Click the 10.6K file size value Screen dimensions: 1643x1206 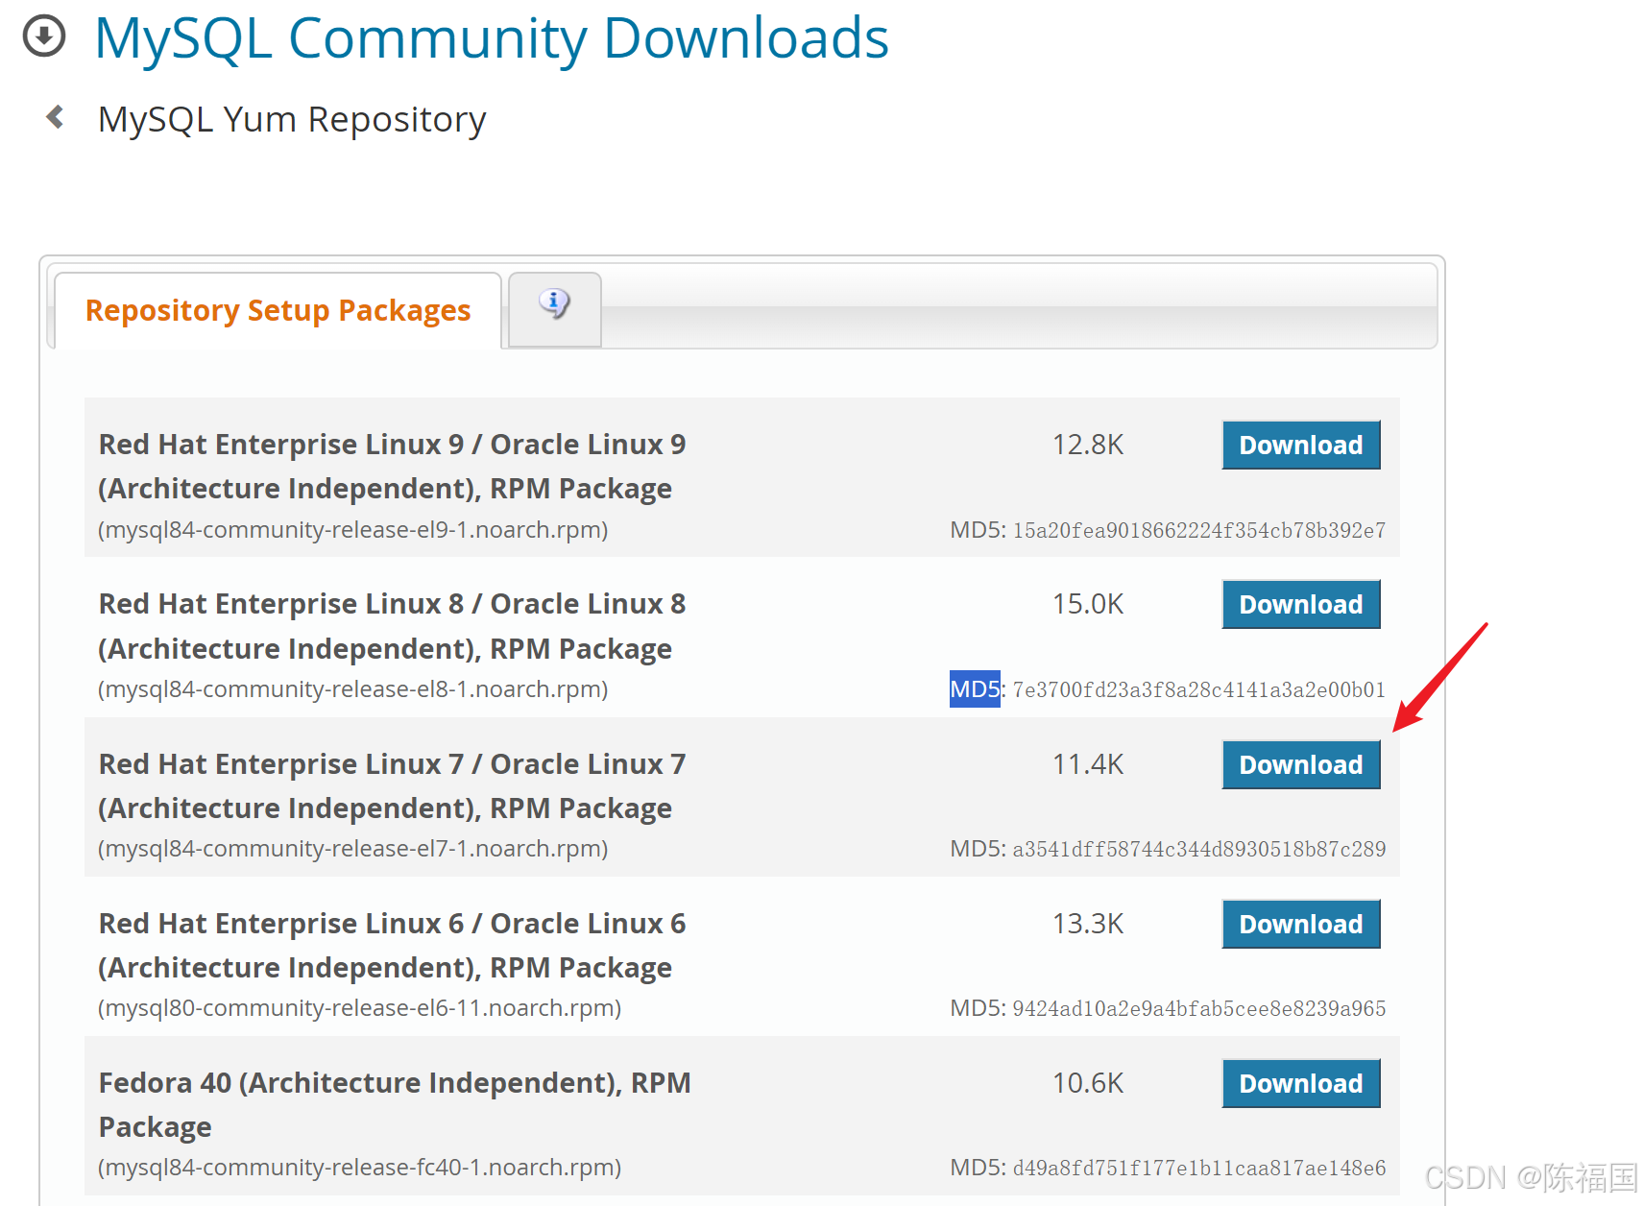[1088, 1083]
